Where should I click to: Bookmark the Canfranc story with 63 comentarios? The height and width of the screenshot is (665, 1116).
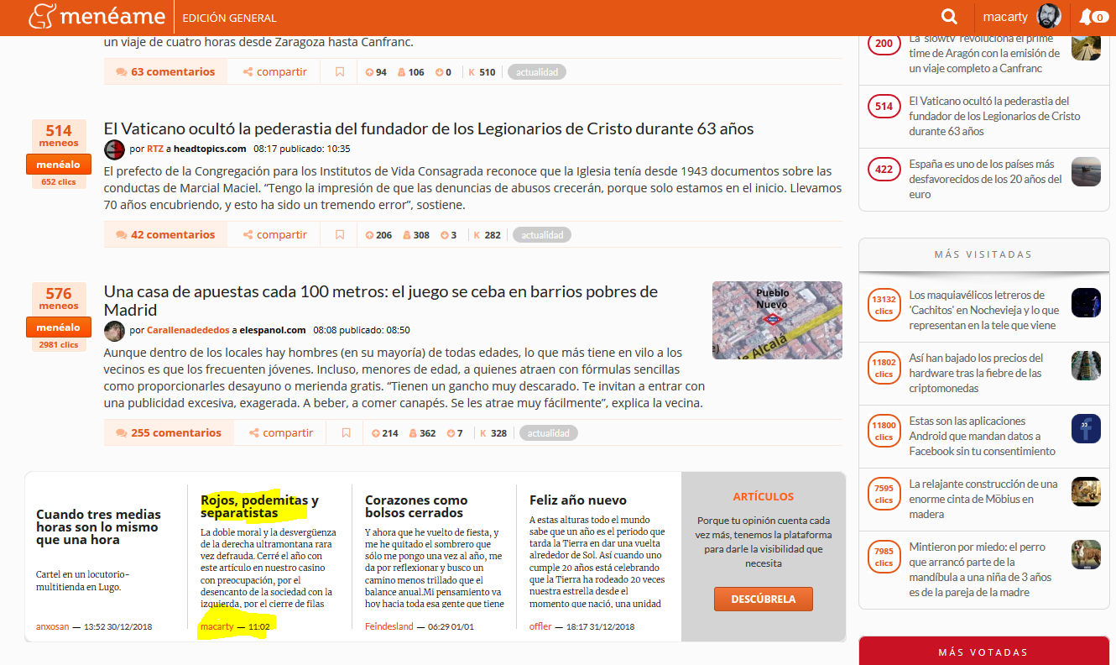tap(340, 72)
